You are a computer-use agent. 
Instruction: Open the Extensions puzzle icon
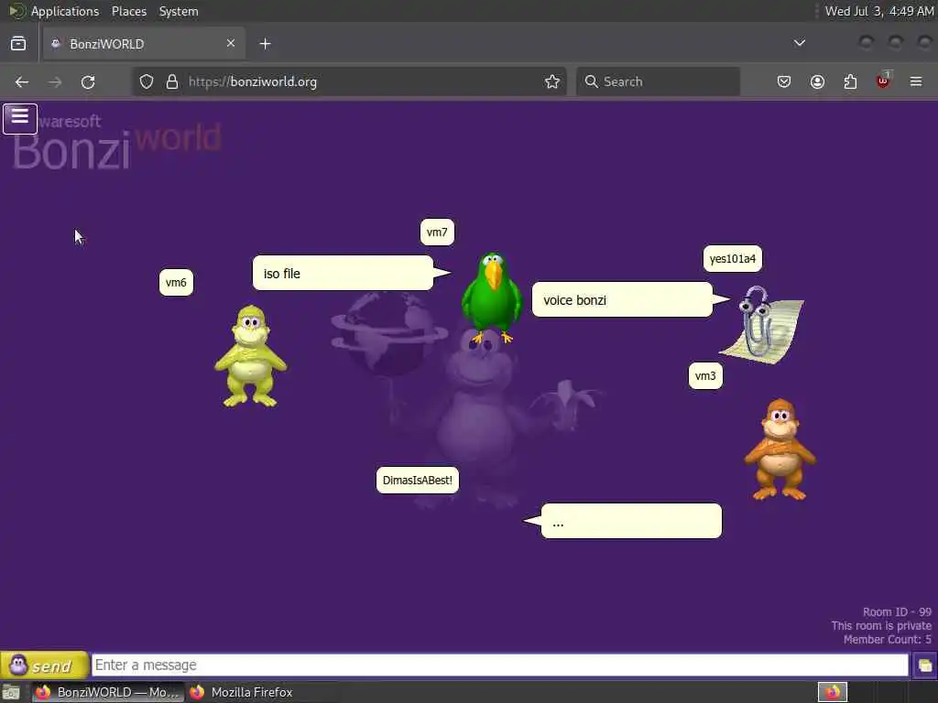pyautogui.click(x=850, y=81)
